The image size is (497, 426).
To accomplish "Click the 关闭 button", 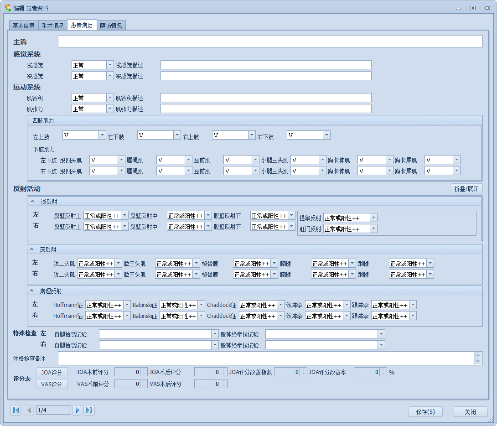I will point(471,411).
